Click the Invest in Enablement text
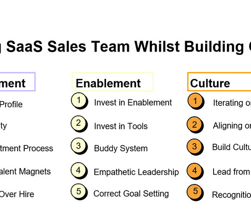251x209 pixels. pyautogui.click(x=133, y=103)
